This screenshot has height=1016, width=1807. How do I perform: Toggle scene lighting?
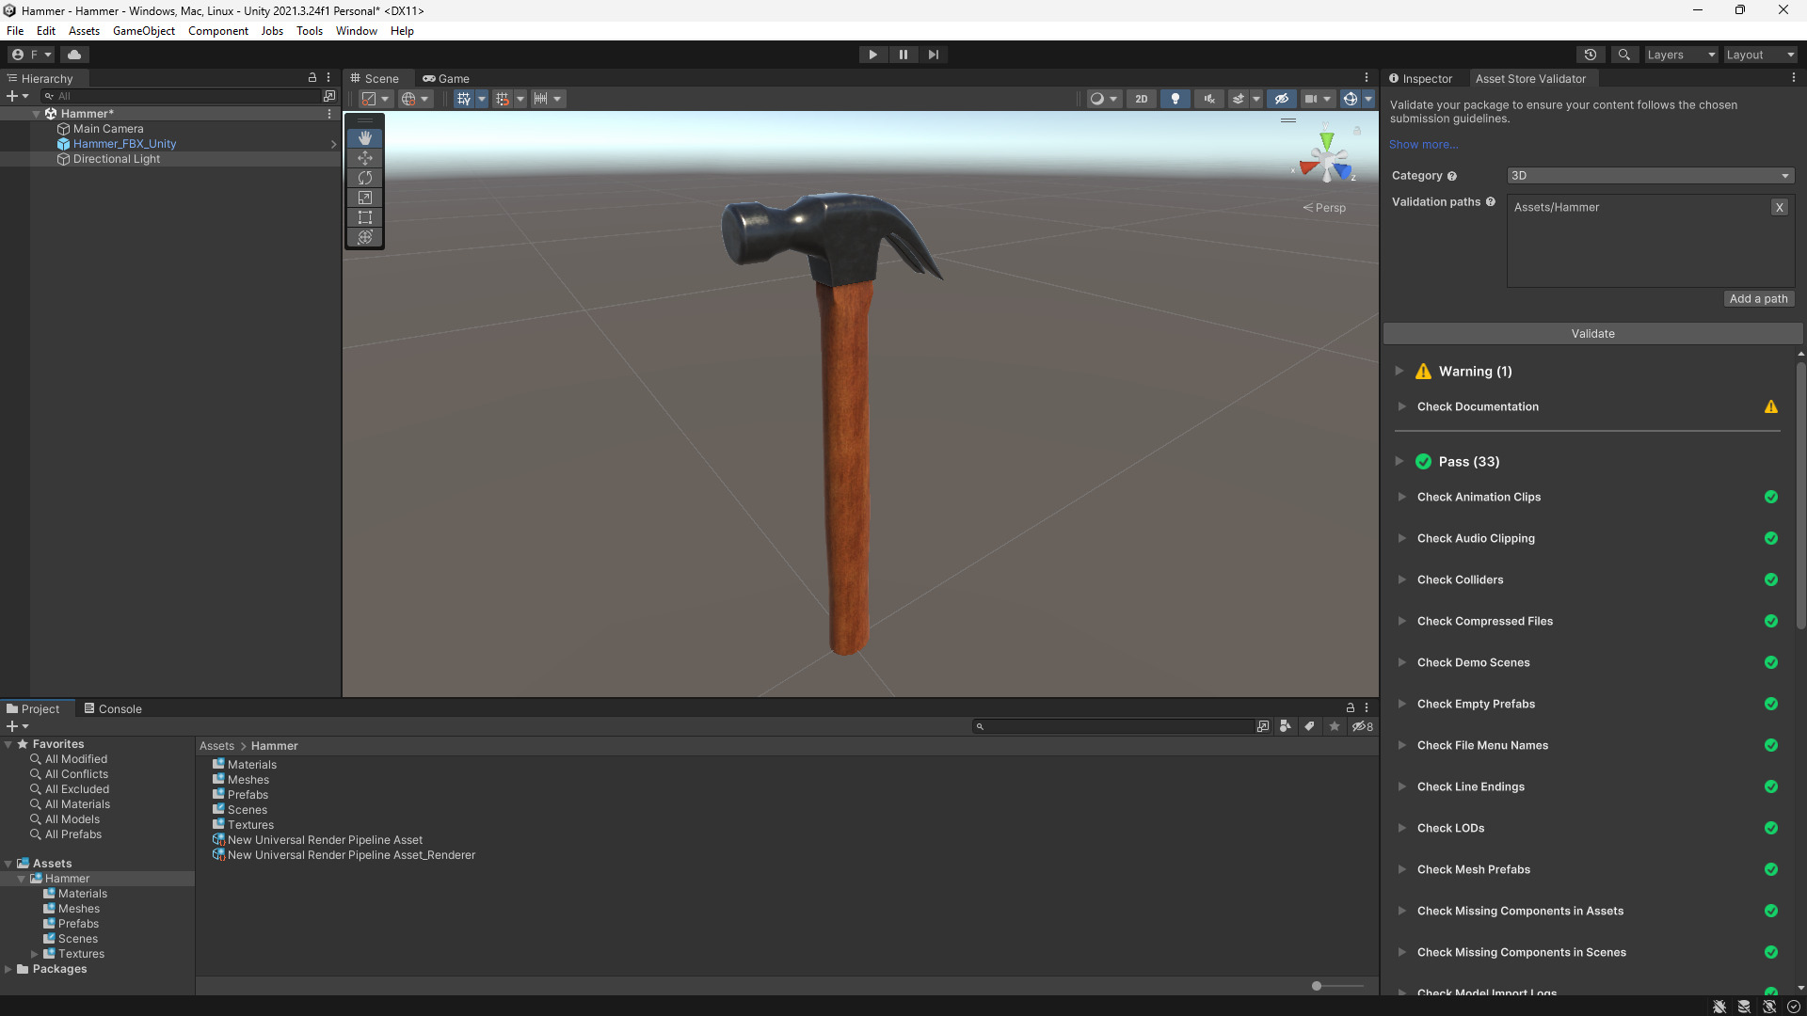pyautogui.click(x=1175, y=99)
